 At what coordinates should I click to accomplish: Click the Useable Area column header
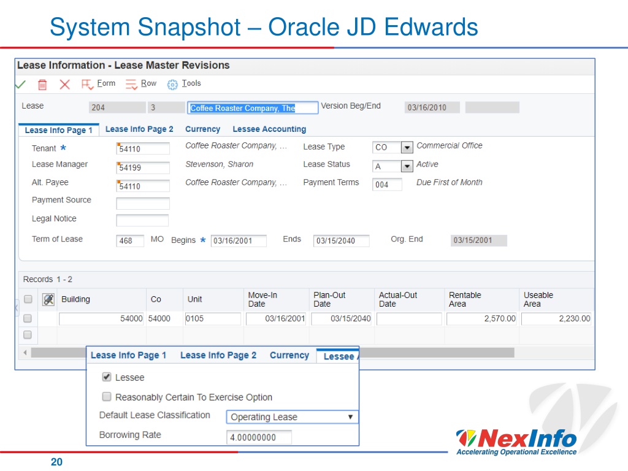557,299
